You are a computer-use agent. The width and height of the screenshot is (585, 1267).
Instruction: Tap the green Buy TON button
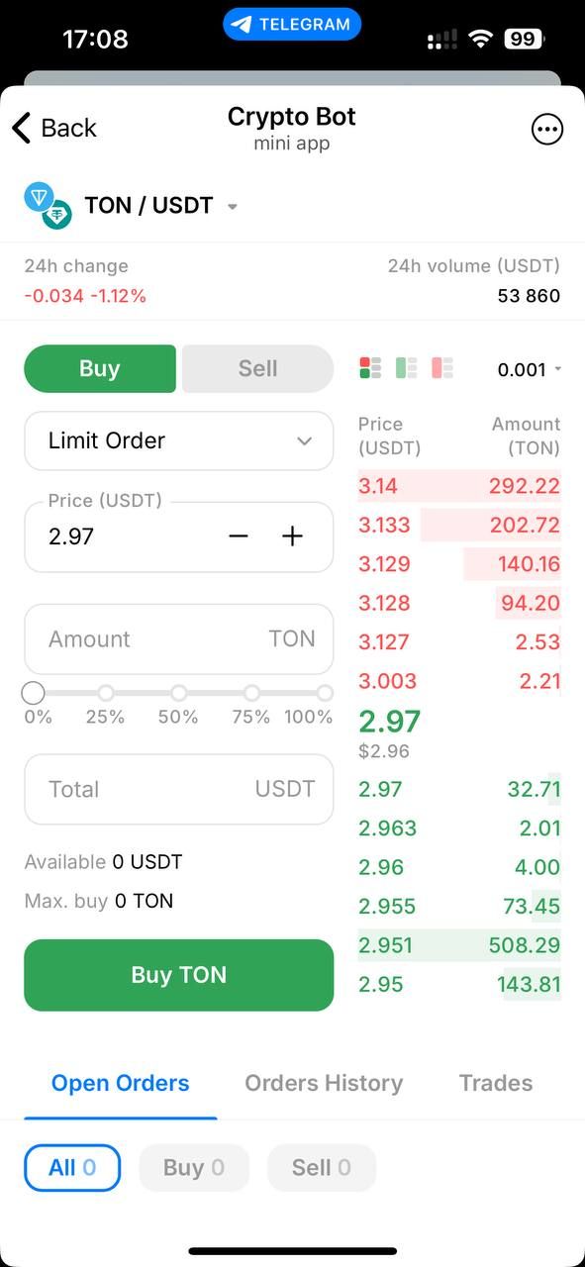click(x=179, y=975)
